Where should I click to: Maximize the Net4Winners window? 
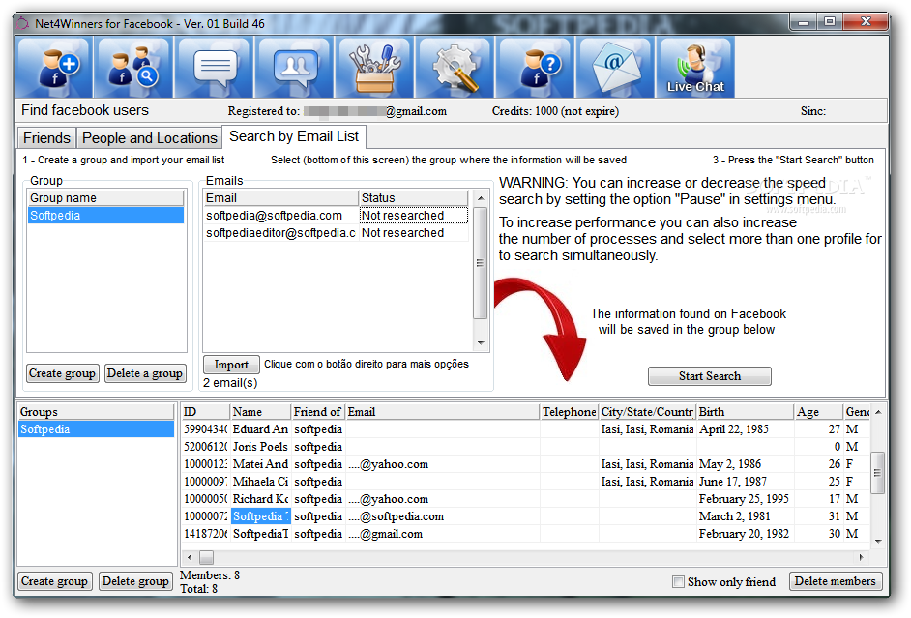[830, 22]
